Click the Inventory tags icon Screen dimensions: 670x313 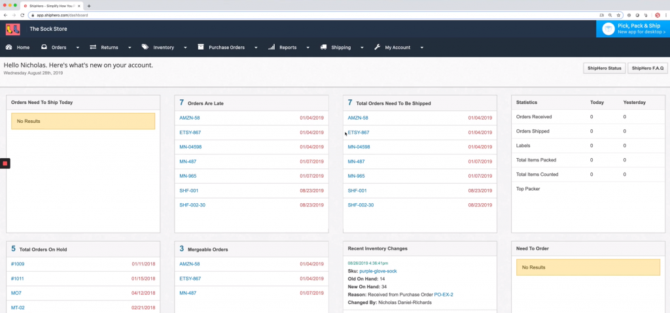(145, 47)
